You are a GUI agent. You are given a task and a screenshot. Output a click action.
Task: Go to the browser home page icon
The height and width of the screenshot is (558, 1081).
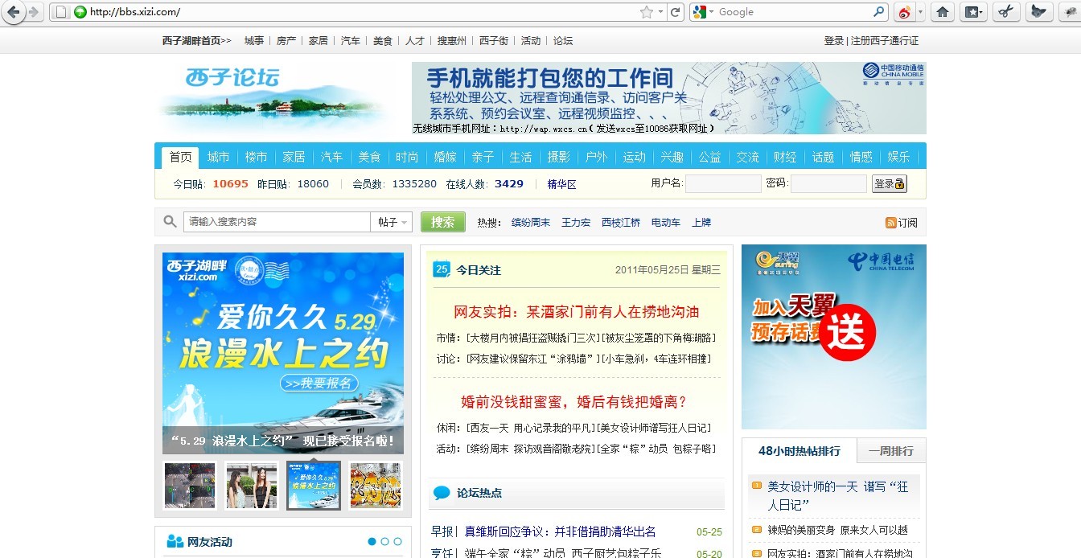point(943,12)
